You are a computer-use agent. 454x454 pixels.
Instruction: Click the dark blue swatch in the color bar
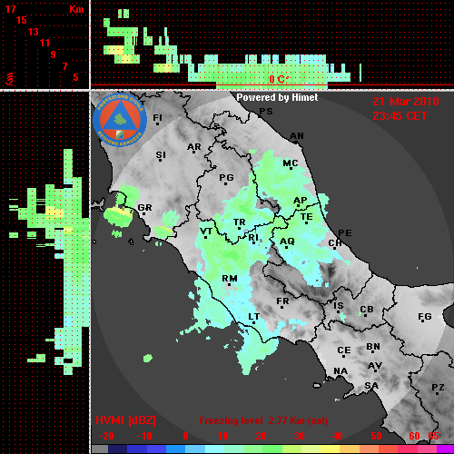pos(118,449)
